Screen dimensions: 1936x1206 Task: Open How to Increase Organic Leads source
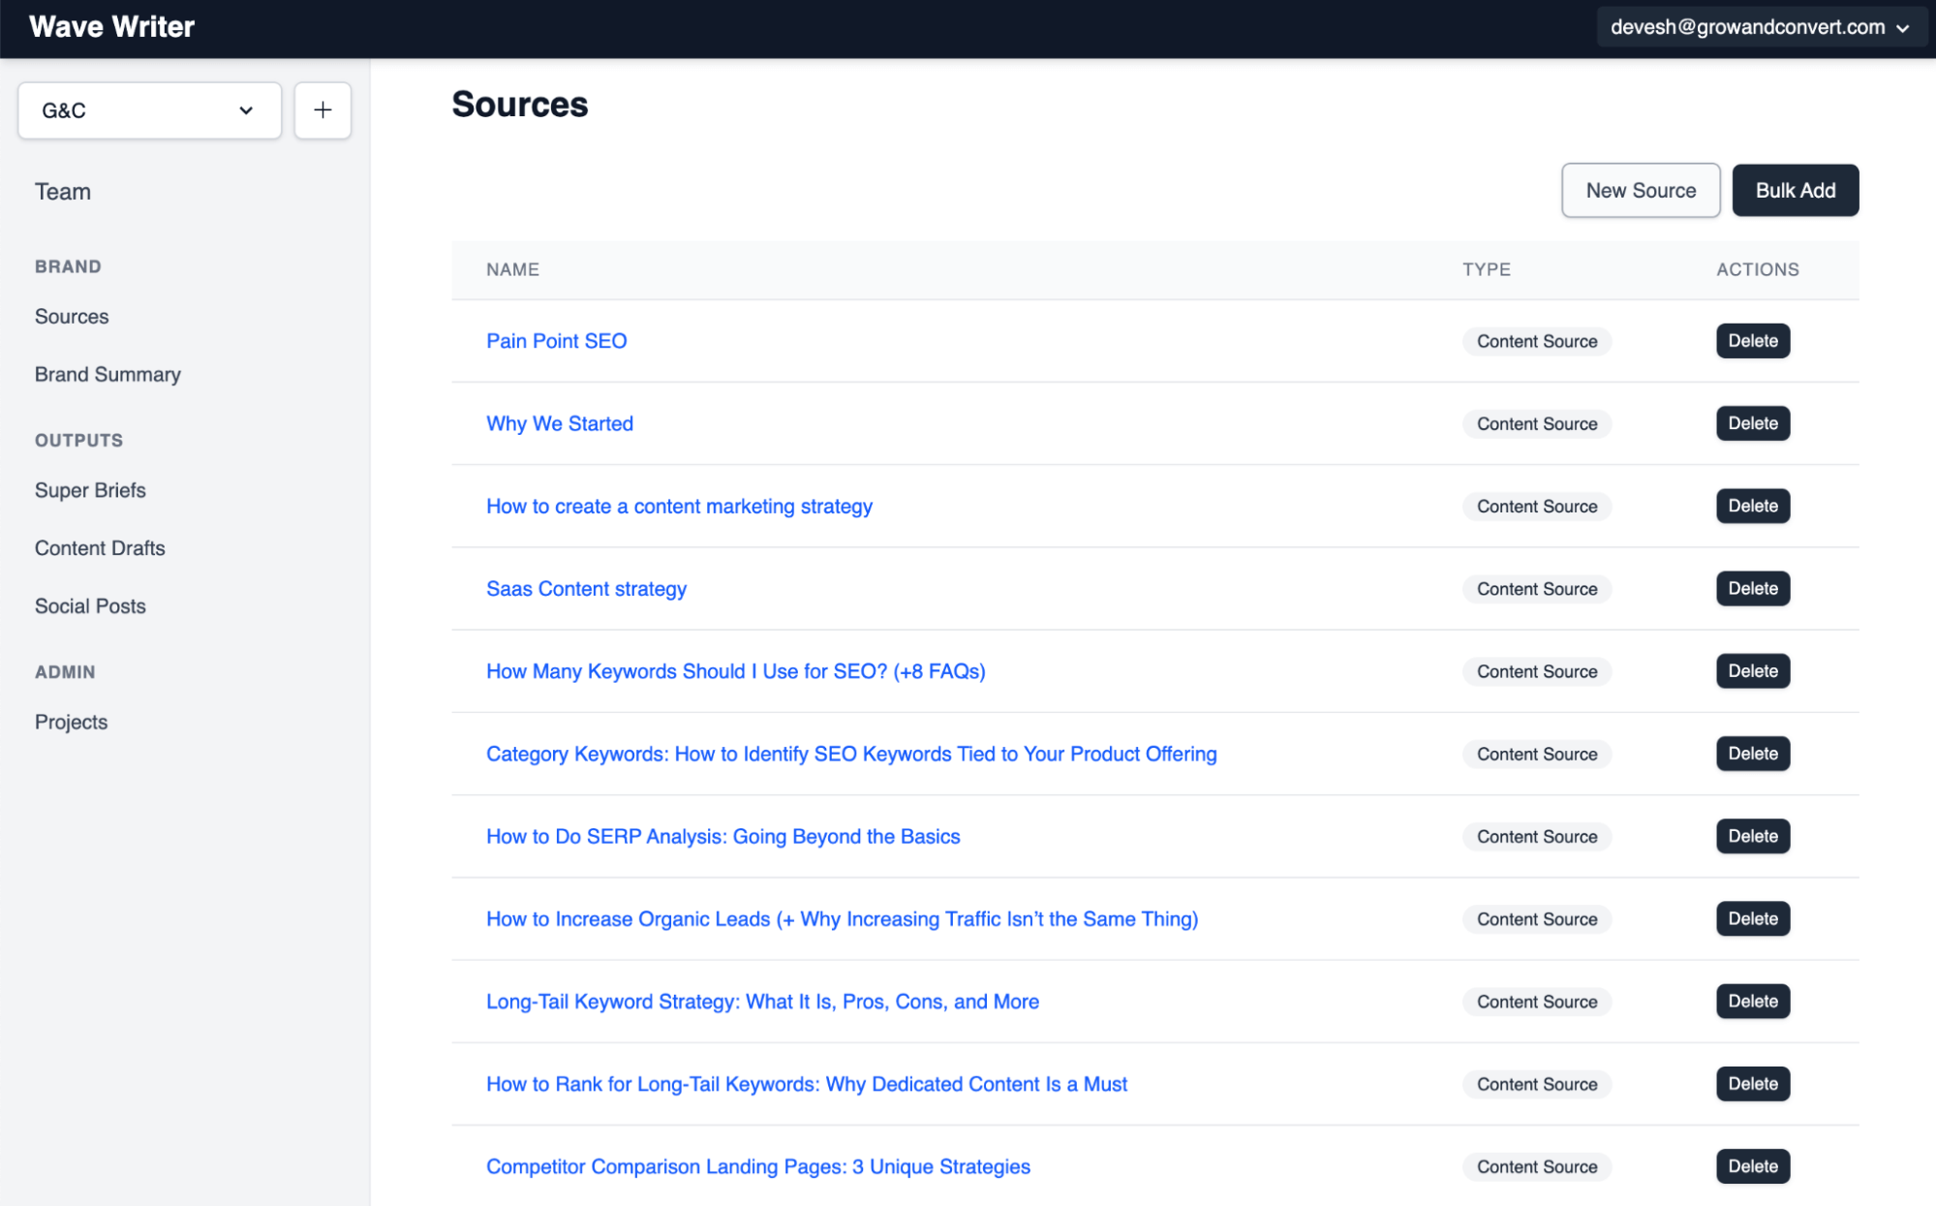coord(843,919)
